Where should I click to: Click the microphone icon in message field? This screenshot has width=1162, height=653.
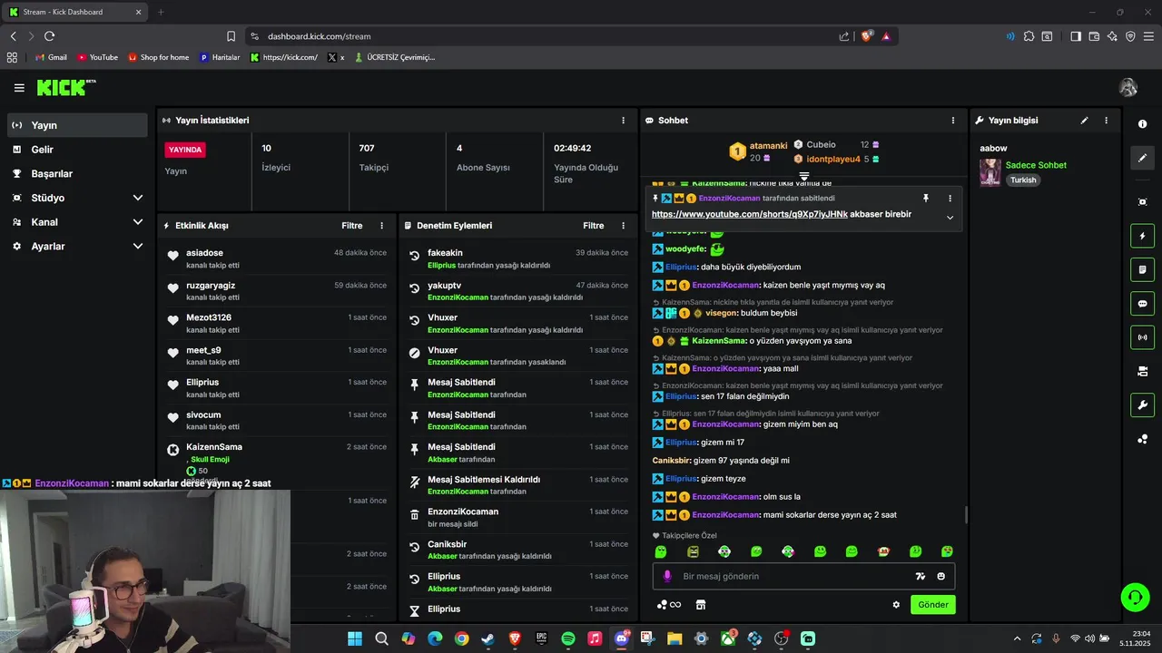[667, 576]
